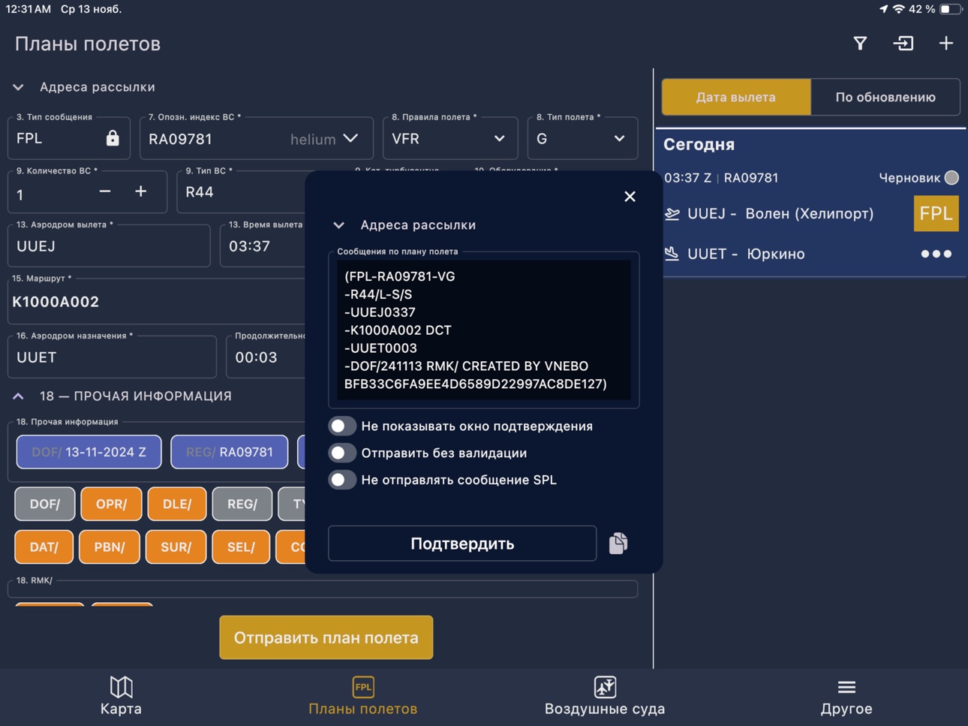The height and width of the screenshot is (726, 968).
Task: Sort by По обновлению
Action: point(885,97)
